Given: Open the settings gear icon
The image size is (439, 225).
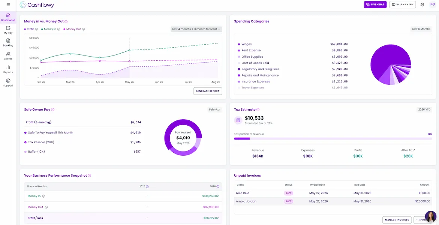Looking at the screenshot, I should 422,5.
